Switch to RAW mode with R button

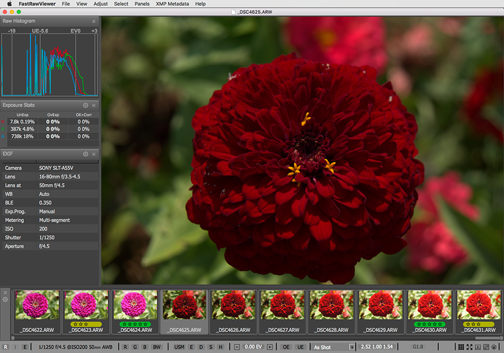(5, 347)
